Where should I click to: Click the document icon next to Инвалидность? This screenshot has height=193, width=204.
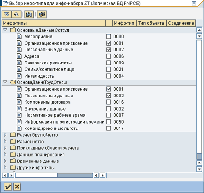pyautogui.click(x=19, y=76)
